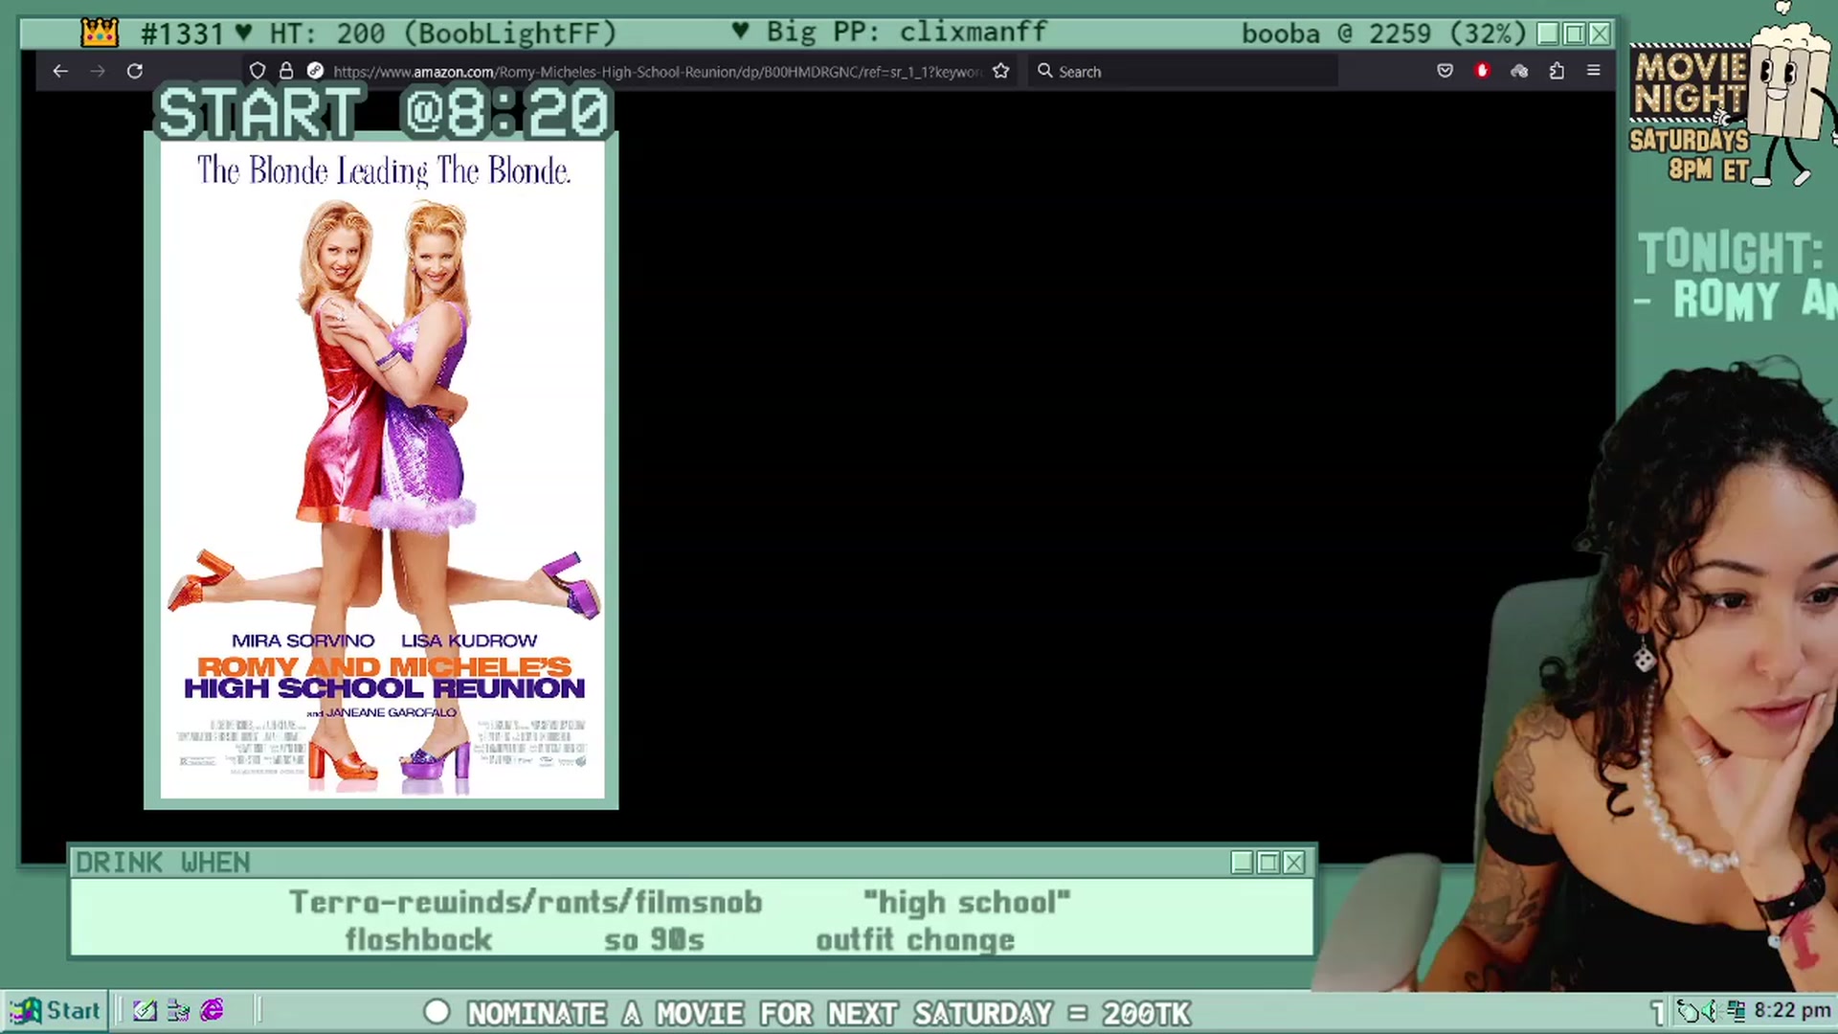Viewport: 1838px width, 1034px height.
Task: Click the "high school" drink rule
Action: (x=967, y=902)
